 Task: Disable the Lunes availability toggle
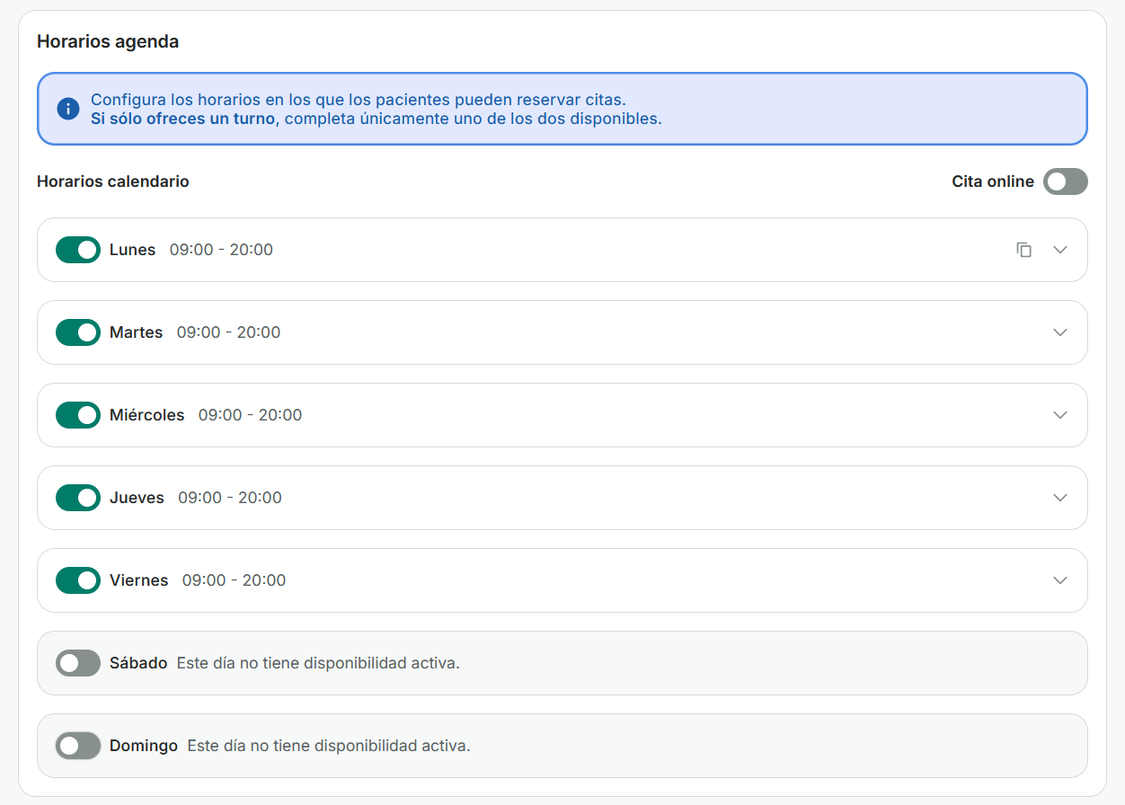click(x=78, y=250)
